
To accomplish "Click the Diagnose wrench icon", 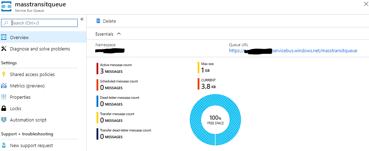I will pos(4,49).
